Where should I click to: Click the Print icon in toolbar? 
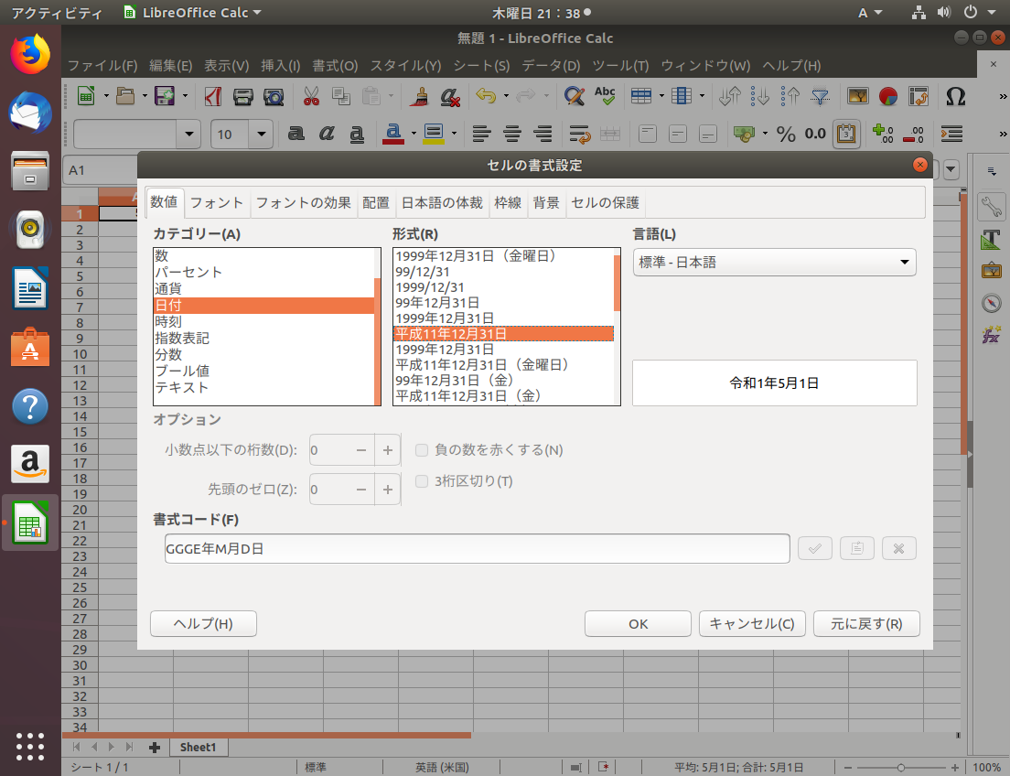tap(243, 96)
